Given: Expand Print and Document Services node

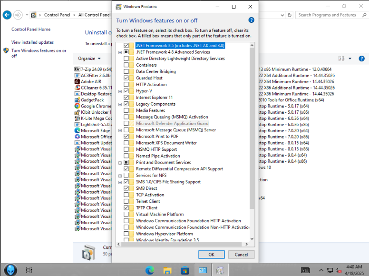Looking at the screenshot, I should [x=120, y=163].
